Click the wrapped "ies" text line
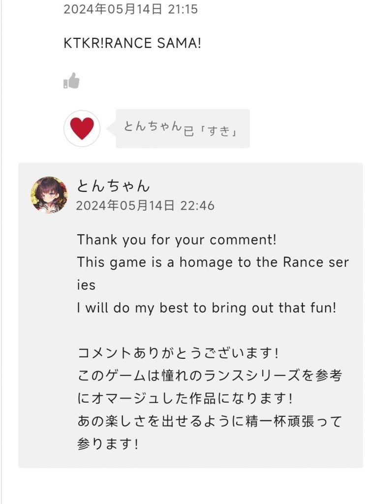 (x=86, y=285)
